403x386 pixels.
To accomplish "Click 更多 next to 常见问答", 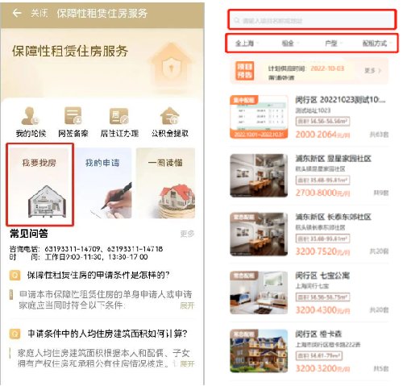I will tap(187, 234).
